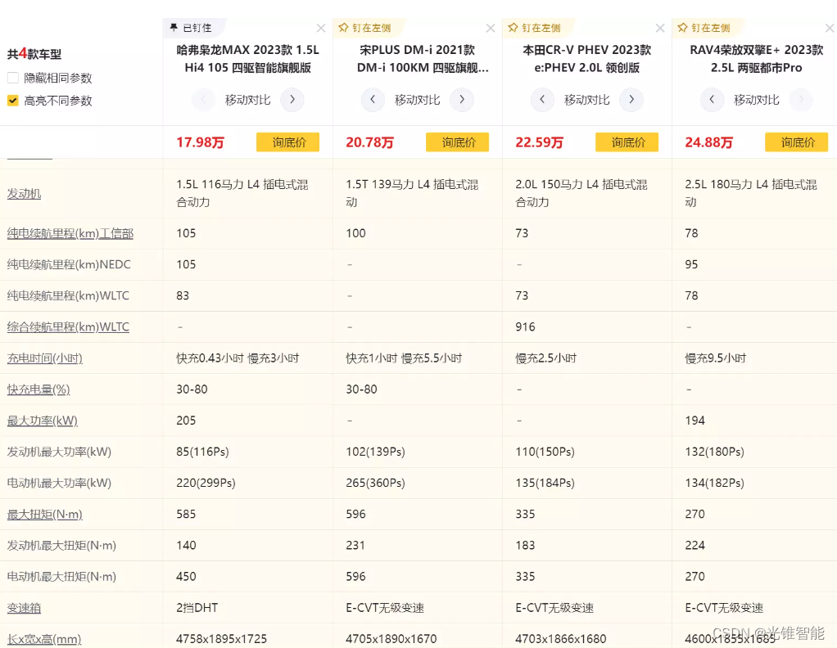This screenshot has width=837, height=648.
Task: Select the 22.59万 price text
Action: pos(539,142)
